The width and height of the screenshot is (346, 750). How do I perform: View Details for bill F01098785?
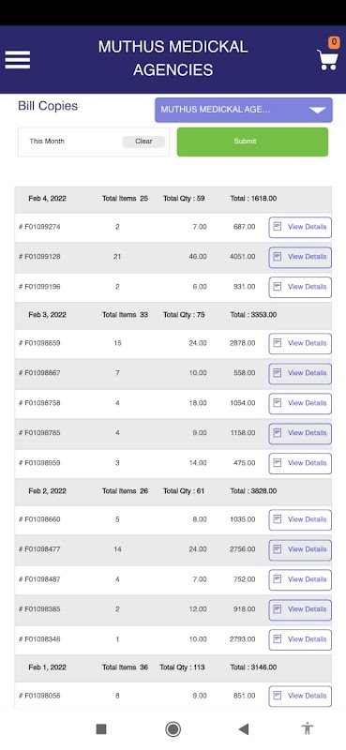[300, 433]
